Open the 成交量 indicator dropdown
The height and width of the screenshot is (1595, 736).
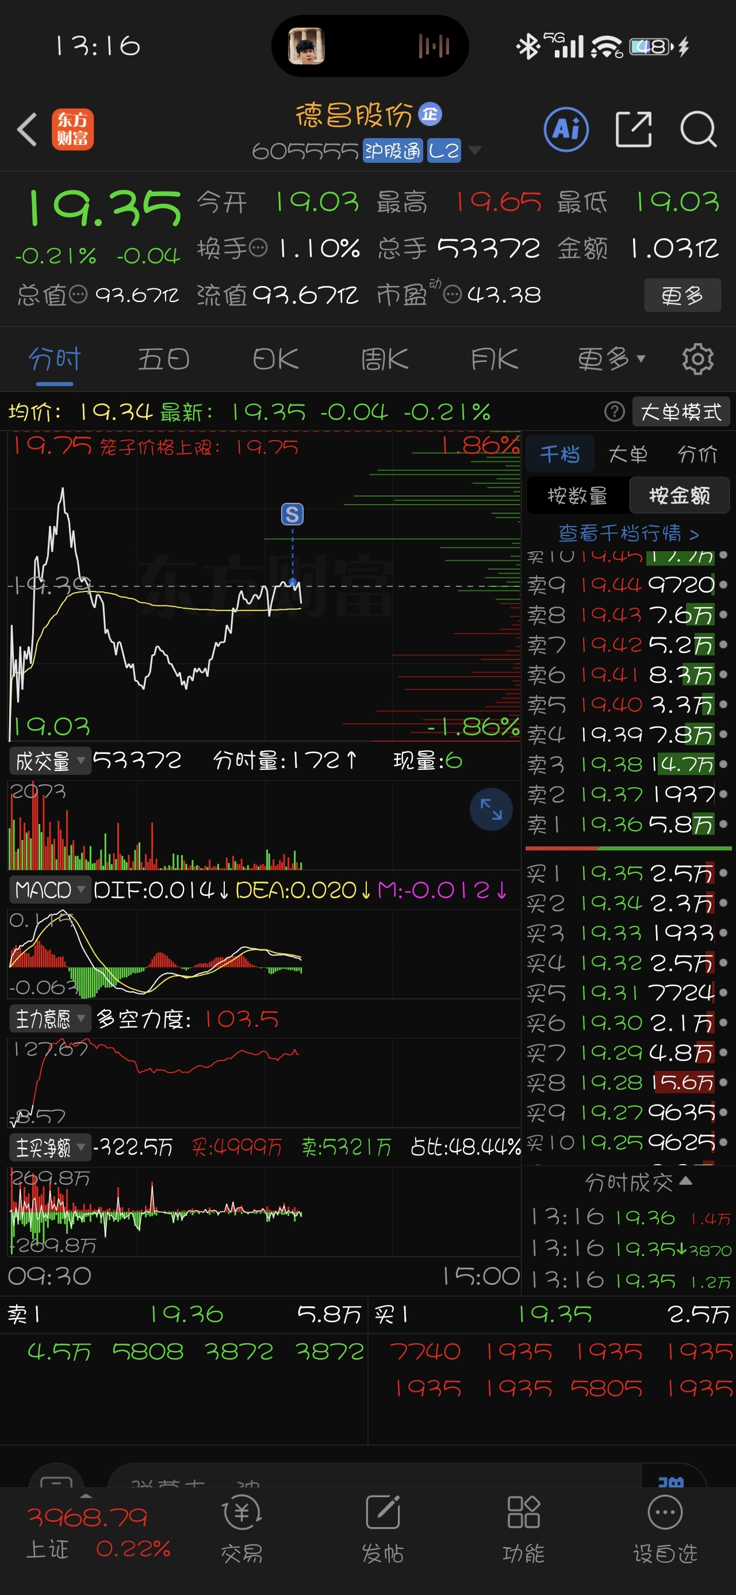50,761
